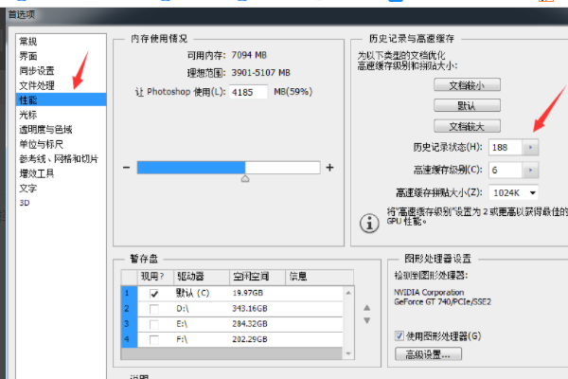The width and height of the screenshot is (568, 379).
Task: Click the info icon in cache section
Action: (369, 223)
